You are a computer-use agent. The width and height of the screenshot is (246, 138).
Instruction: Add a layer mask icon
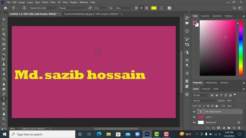coord(218,128)
